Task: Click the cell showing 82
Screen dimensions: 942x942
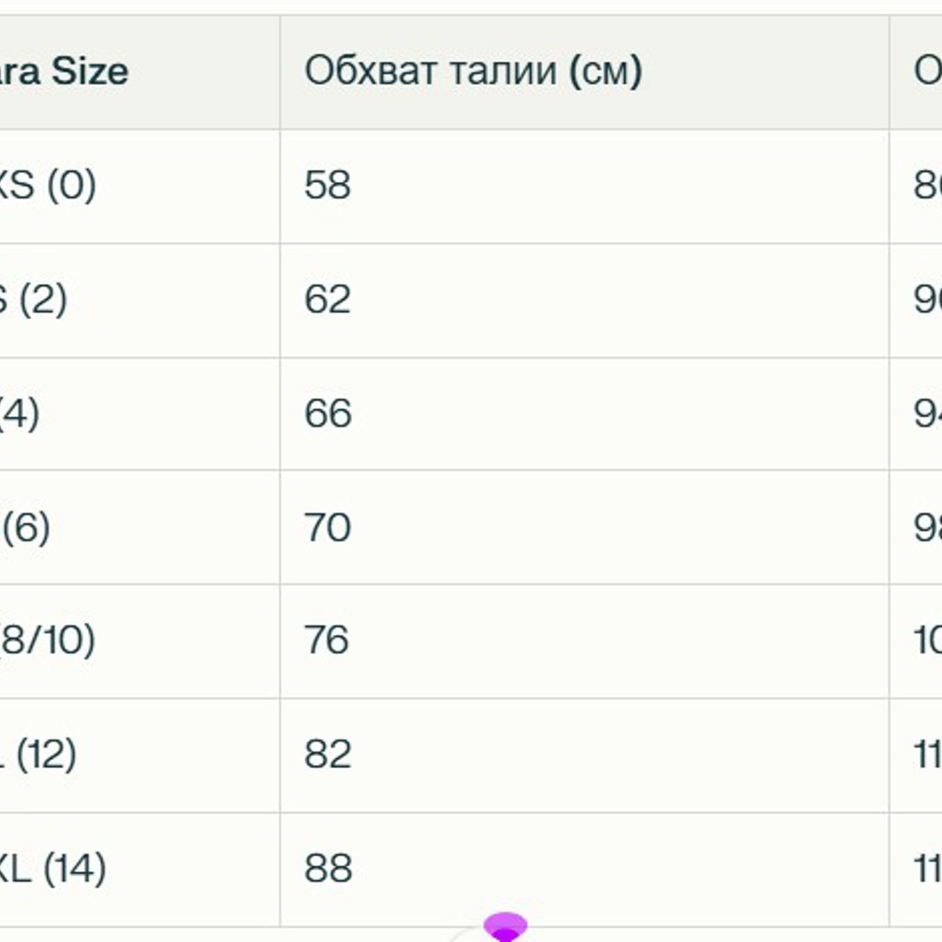Action: pyautogui.click(x=584, y=755)
